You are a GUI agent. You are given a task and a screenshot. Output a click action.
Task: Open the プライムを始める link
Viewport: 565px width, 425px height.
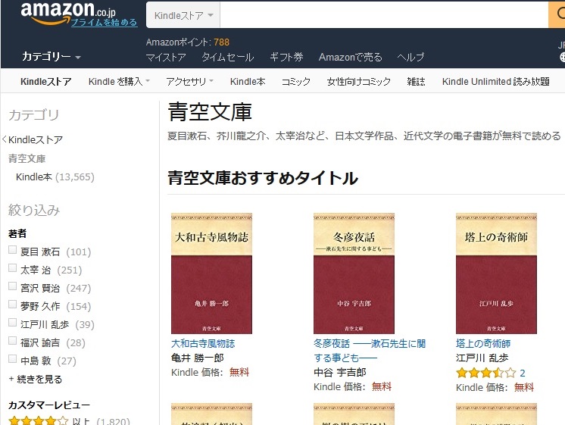(104, 23)
